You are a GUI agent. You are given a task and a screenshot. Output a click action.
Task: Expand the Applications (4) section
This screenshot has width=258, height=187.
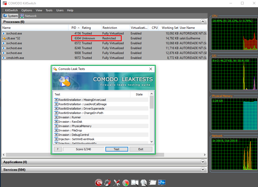(203, 162)
